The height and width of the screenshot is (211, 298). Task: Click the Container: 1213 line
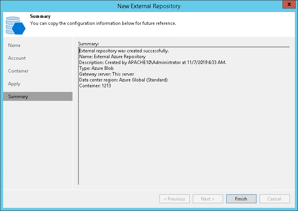95,86
